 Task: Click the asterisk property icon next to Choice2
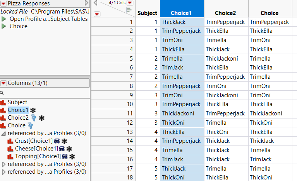(x=41, y=118)
